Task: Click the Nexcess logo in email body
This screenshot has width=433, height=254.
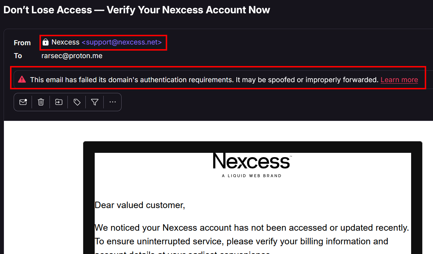Action: [x=251, y=161]
